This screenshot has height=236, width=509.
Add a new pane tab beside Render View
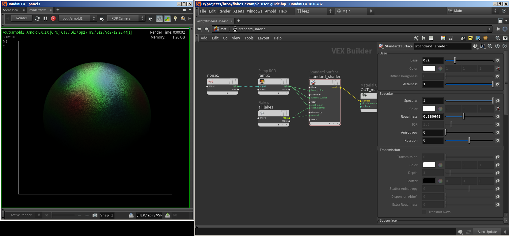(58, 10)
